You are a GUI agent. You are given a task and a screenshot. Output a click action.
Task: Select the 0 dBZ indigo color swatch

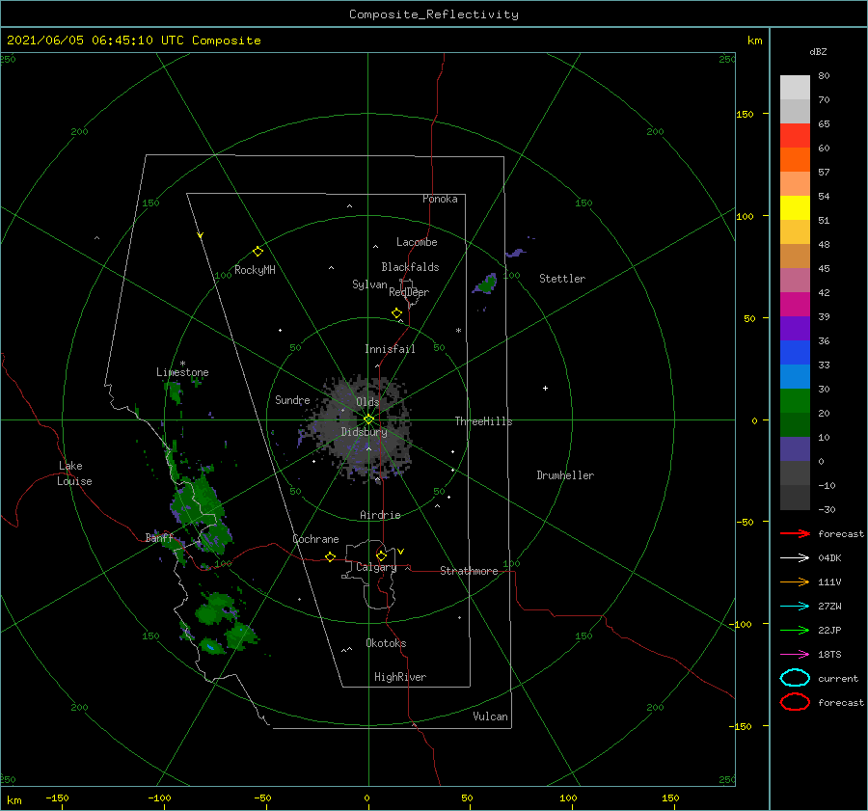pyautogui.click(x=795, y=449)
